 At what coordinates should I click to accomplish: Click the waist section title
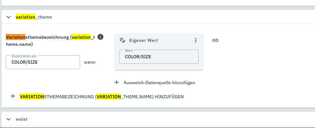(x=22, y=119)
